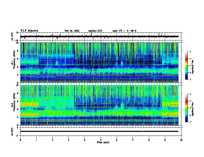Click the 'station=OUI' label

(95, 31)
